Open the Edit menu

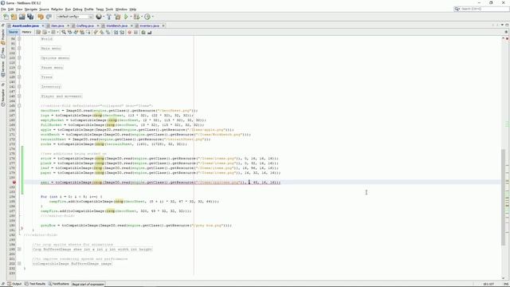click(10, 10)
